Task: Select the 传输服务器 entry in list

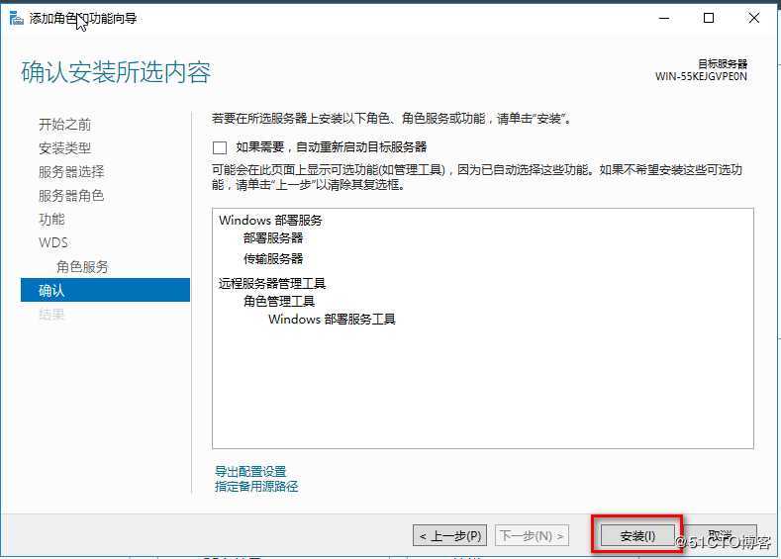Action: (273, 259)
